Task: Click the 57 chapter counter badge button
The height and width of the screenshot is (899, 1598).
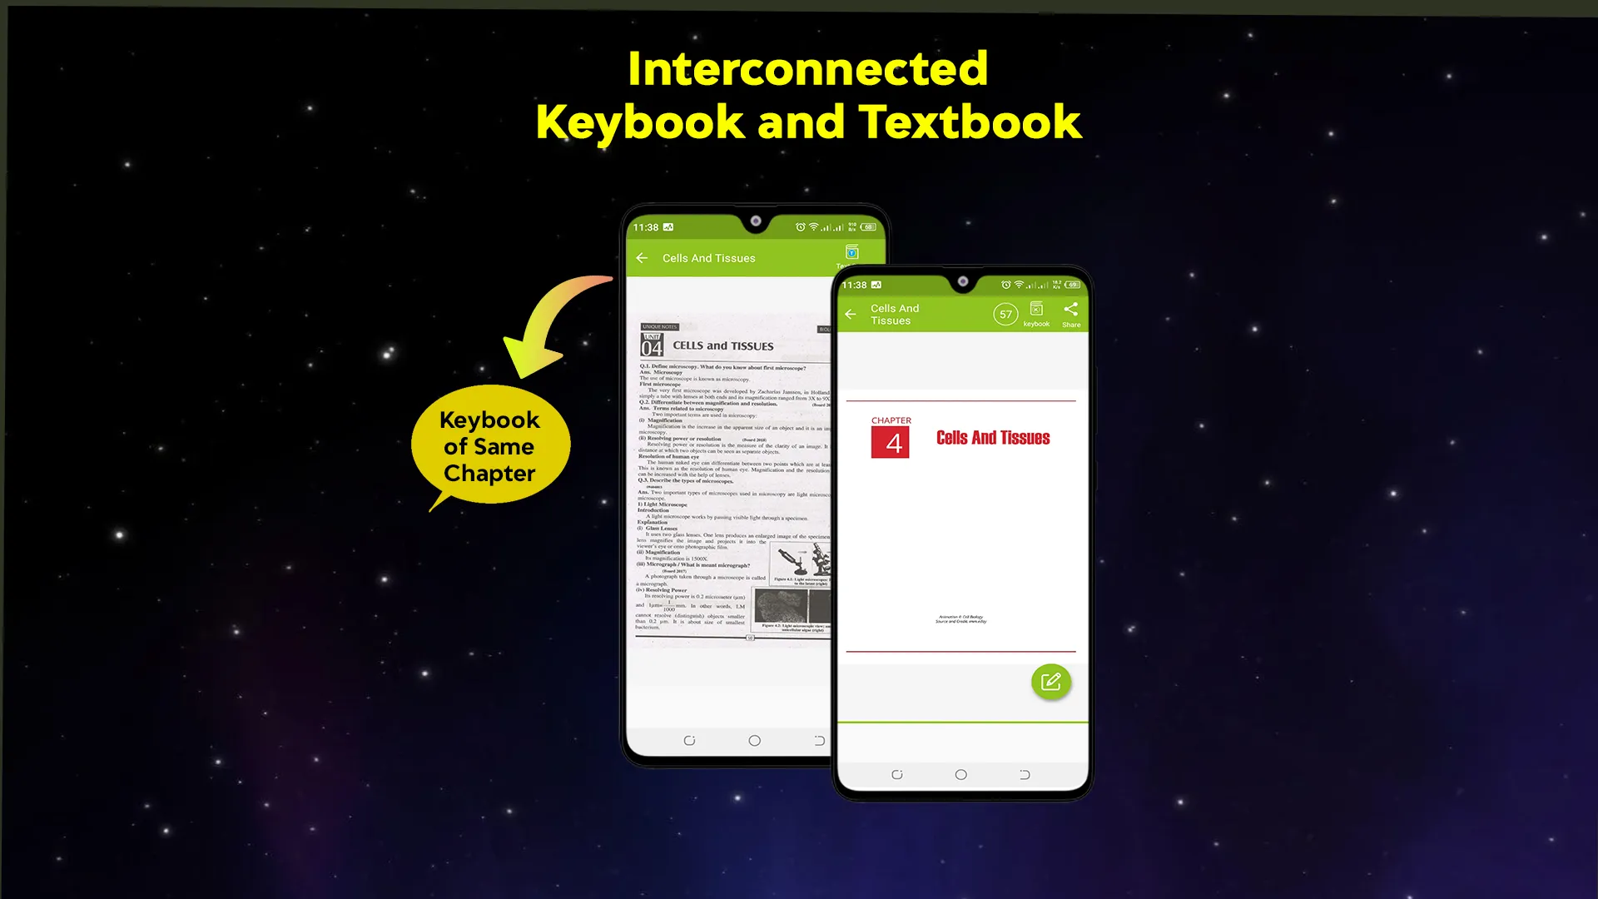Action: [1005, 314]
